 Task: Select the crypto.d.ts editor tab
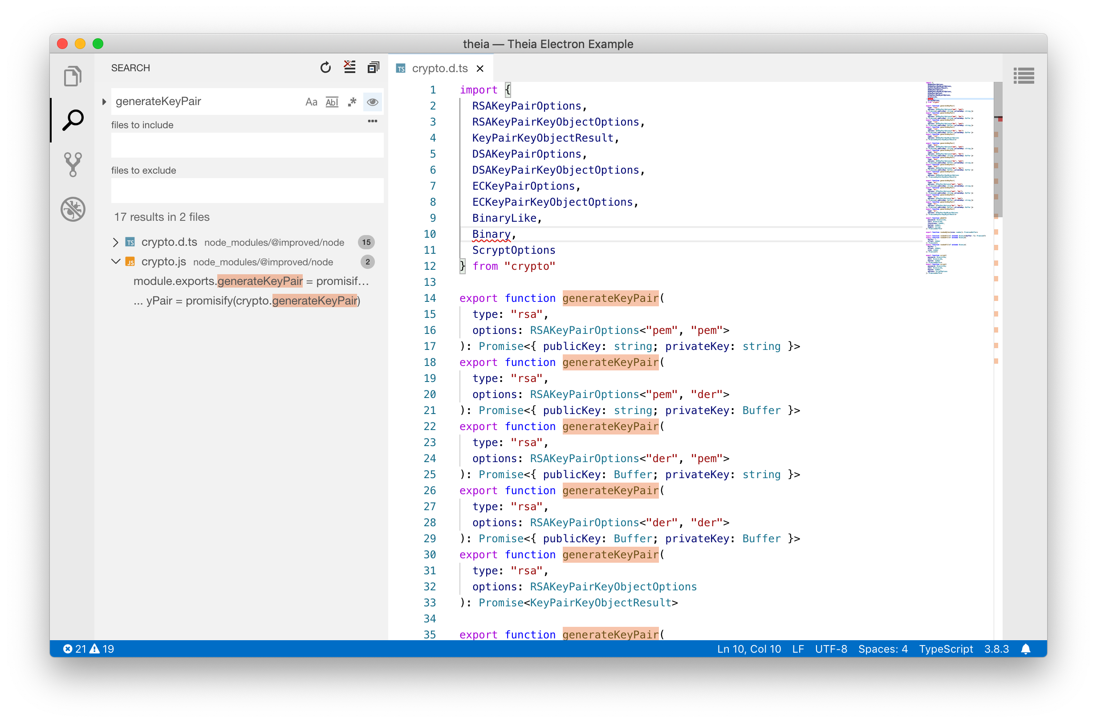(439, 68)
